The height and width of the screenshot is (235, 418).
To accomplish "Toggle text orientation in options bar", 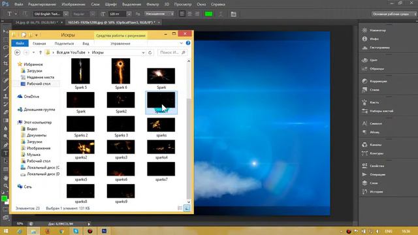I will (x=25, y=14).
